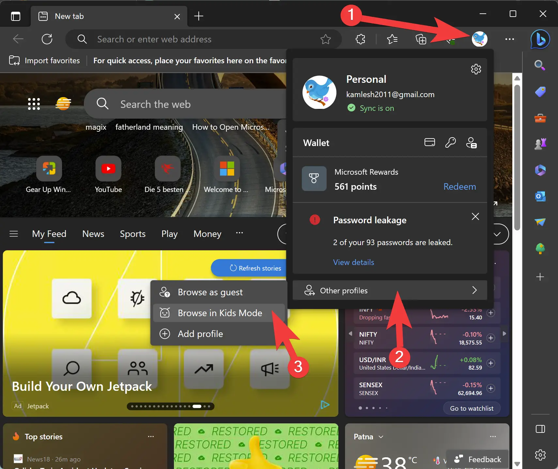
Task: Open Top stories card options
Action: pyautogui.click(x=151, y=436)
